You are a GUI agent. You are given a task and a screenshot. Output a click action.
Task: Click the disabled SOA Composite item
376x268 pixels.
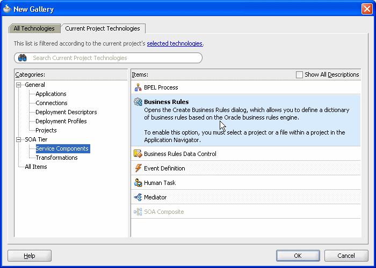tap(246, 212)
